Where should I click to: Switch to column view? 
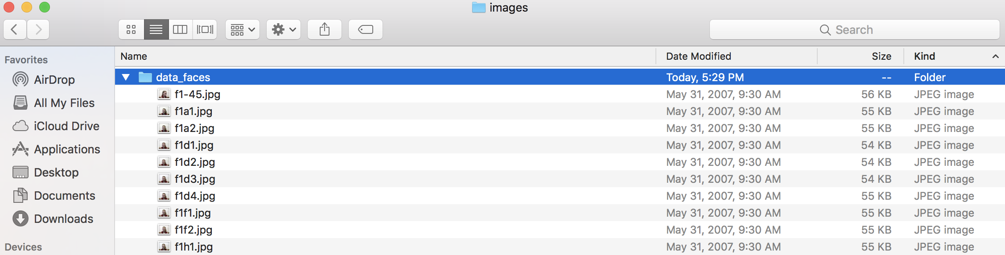[180, 29]
